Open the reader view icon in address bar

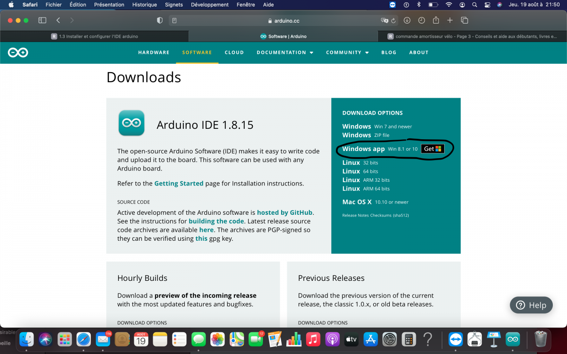click(174, 21)
